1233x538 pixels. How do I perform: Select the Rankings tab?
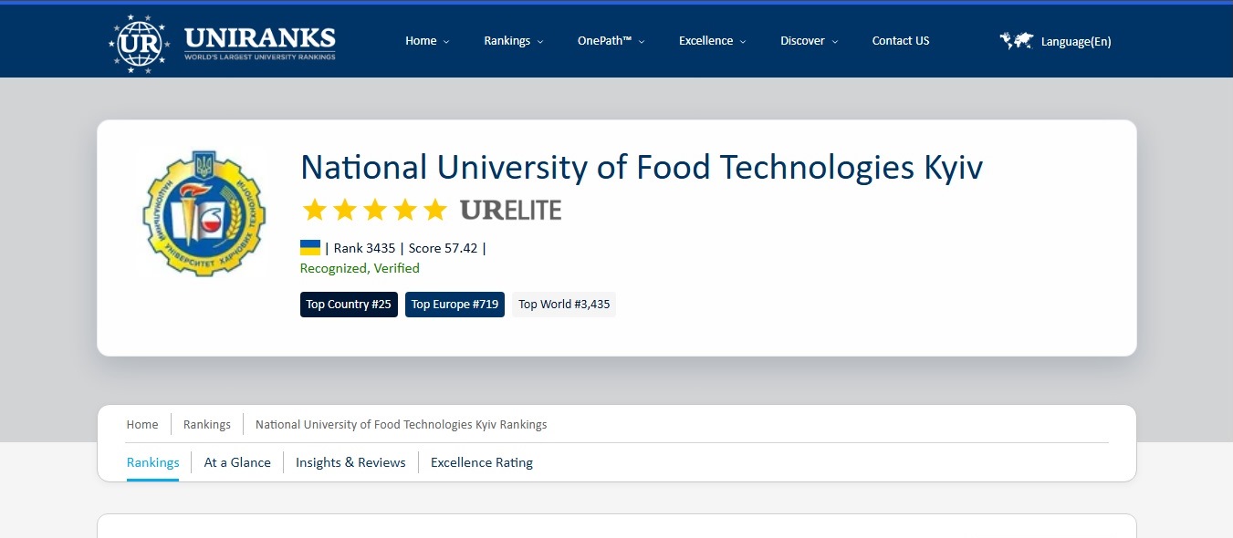(x=153, y=462)
